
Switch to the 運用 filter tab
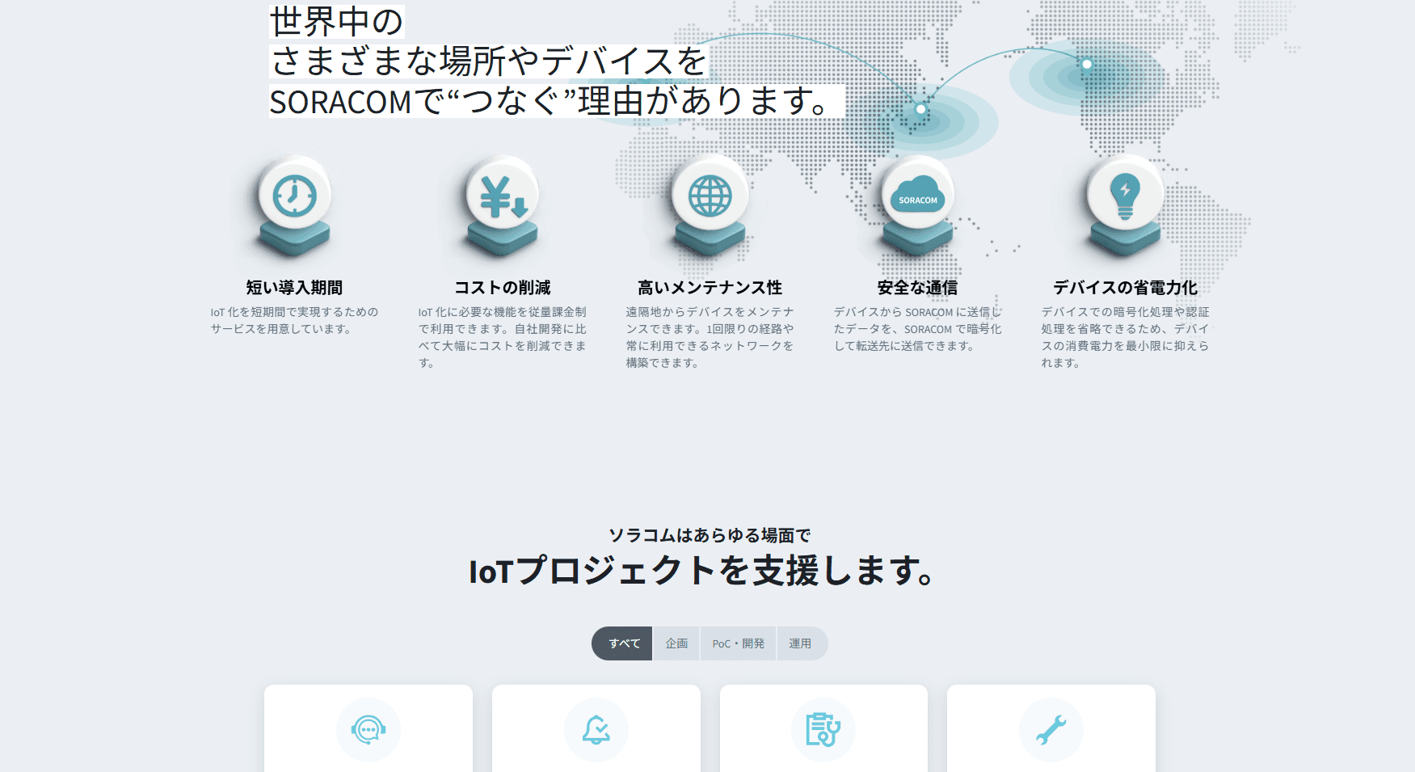click(802, 643)
